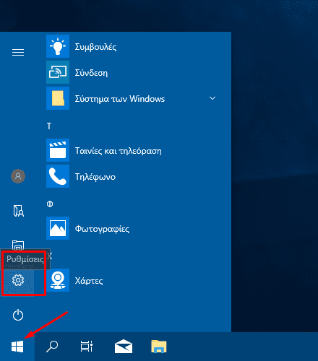Open the Pictures sidebar icon

pyautogui.click(x=18, y=245)
